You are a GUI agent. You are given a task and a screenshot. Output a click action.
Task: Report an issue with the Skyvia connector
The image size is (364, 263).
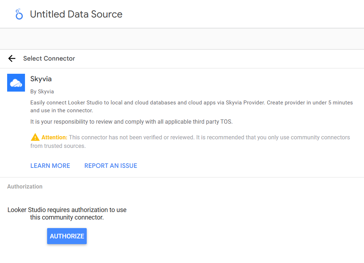tap(111, 165)
